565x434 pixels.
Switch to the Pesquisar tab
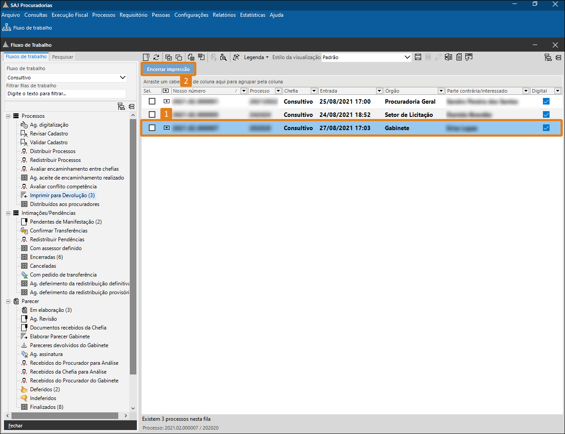pyautogui.click(x=63, y=57)
